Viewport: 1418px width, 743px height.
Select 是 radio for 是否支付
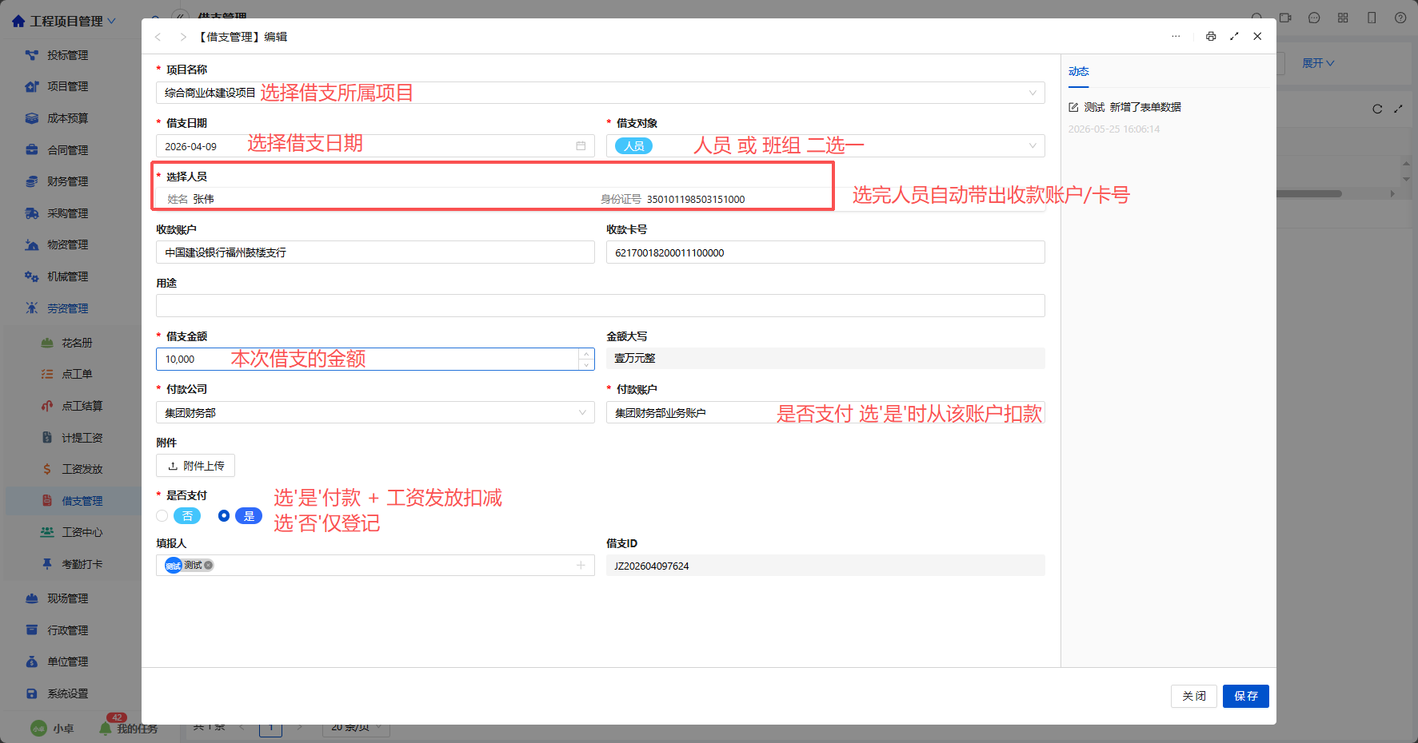coord(224,516)
